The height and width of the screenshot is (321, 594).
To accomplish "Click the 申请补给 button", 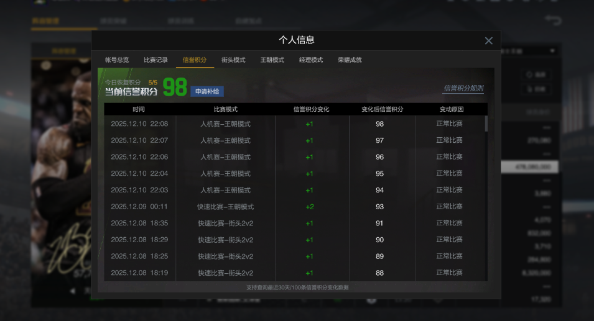I will (x=207, y=91).
